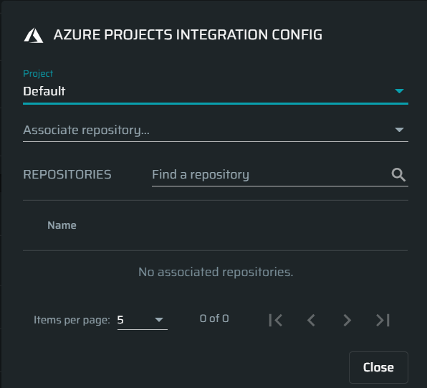
Task: Close the Azure integration config dialog
Action: (378, 367)
